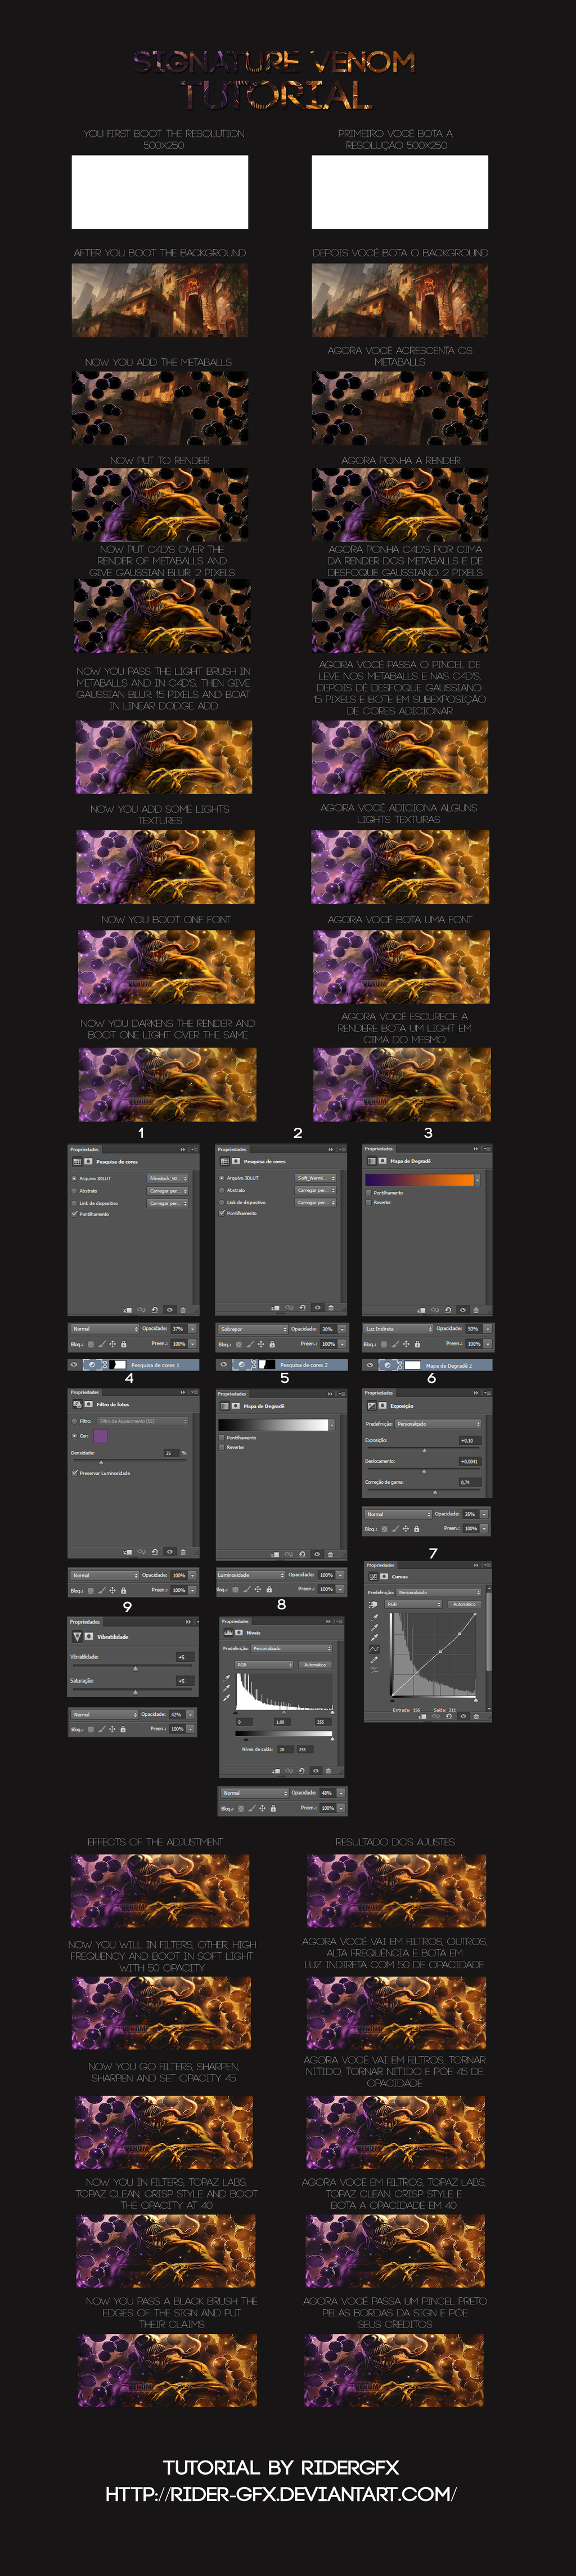Viewport: 576px width, 2576px height.
Task: Open Filtro de Aquecimento (85) dropdown
Action: click(x=143, y=1421)
